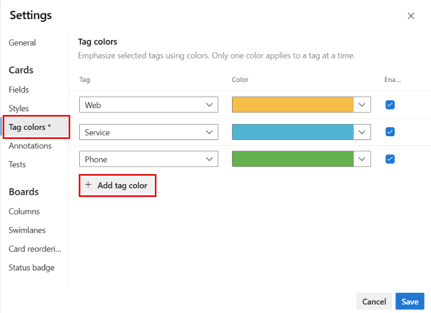Image resolution: width=431 pixels, height=313 pixels.
Task: Open the Annotations settings page
Action: tap(30, 146)
